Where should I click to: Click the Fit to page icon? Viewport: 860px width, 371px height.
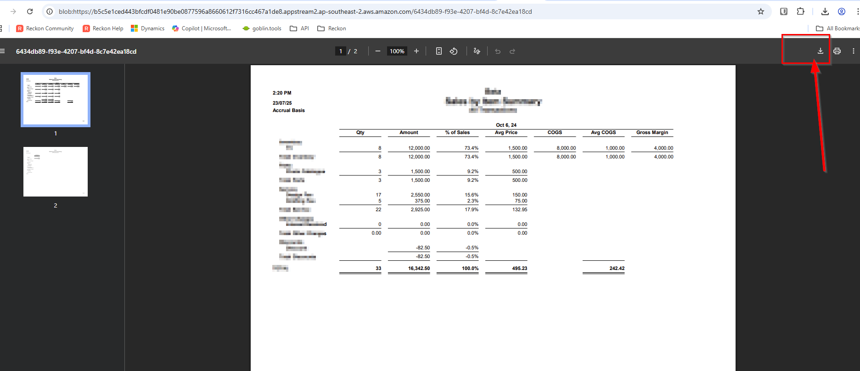(x=439, y=51)
